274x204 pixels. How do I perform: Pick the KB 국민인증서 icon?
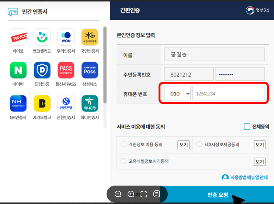[90, 37]
